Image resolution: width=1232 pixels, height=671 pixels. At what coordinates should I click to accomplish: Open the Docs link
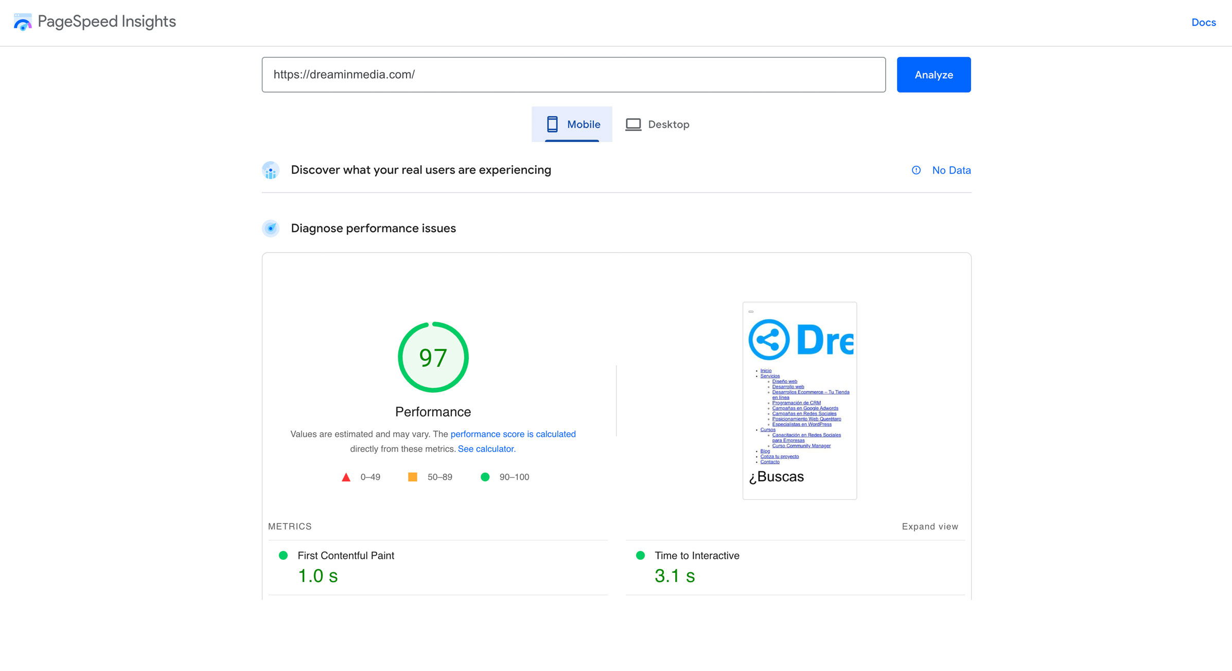(x=1204, y=22)
